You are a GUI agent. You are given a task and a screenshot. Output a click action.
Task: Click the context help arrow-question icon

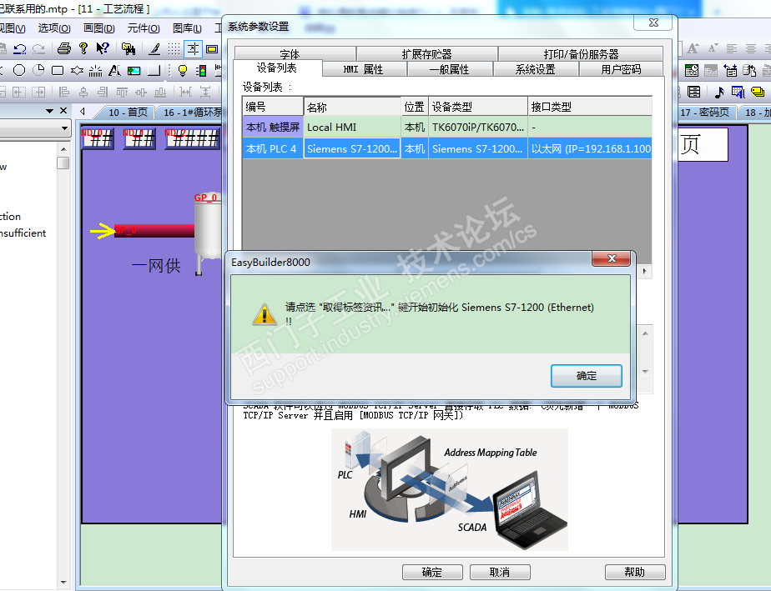pos(103,48)
